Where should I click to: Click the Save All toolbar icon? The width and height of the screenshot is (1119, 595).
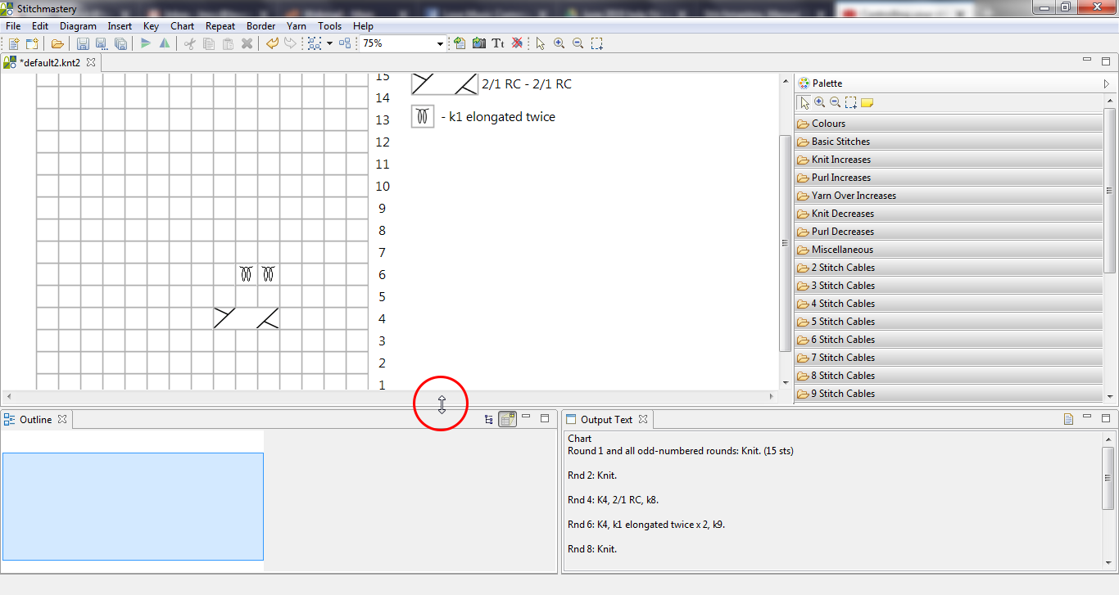pos(120,43)
